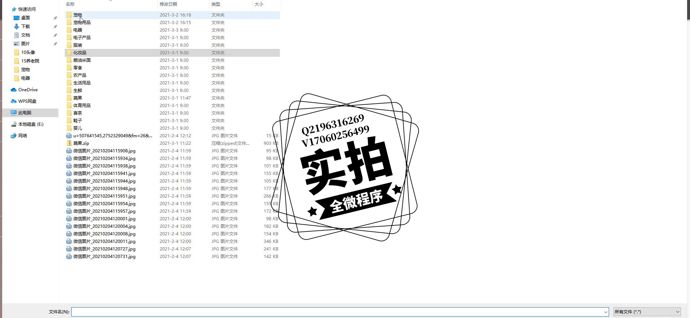Select the 服装 folder row

coord(172,45)
